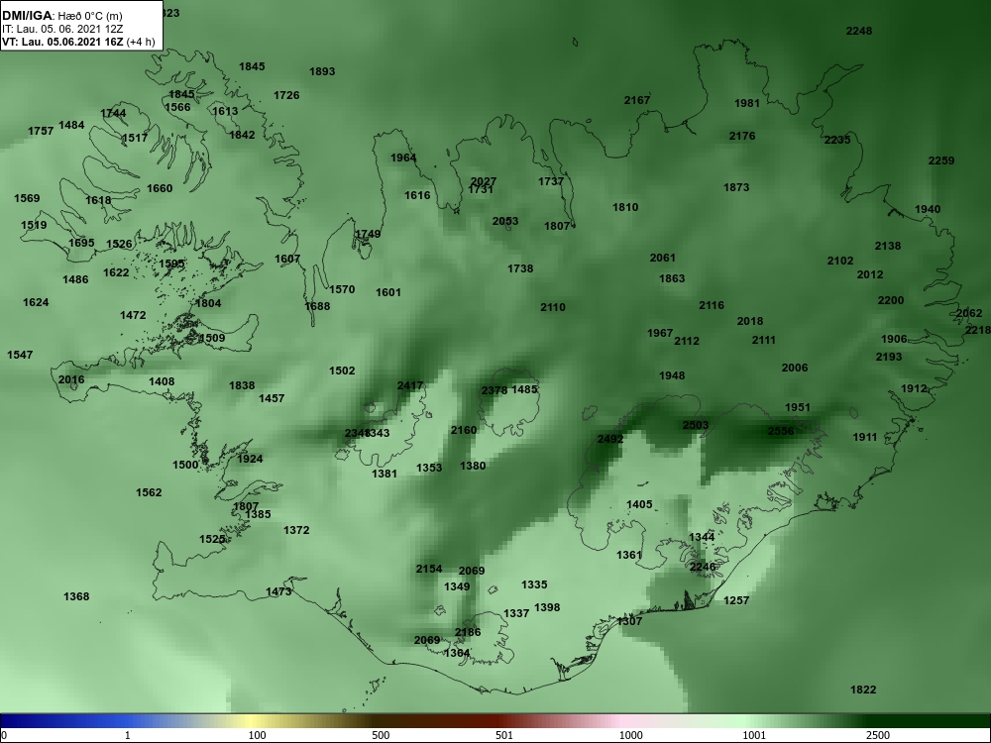Click the map value 1744
This screenshot has height=743, width=991.
tap(113, 113)
